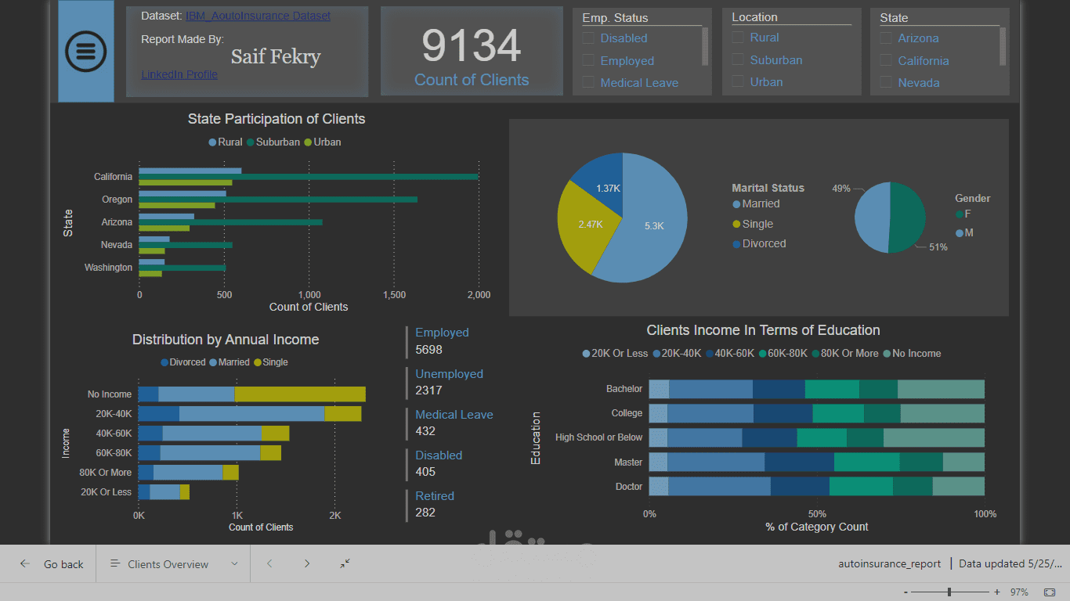Click the 20K Or Less education legend item
1070x601 pixels.
615,354
